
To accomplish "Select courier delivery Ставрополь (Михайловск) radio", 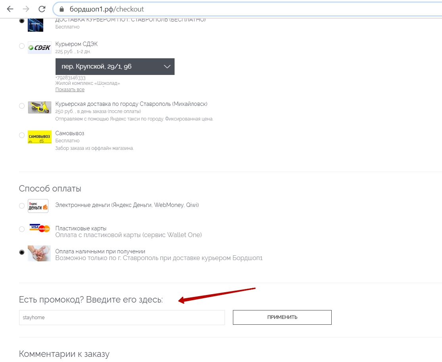I will 22,106.
